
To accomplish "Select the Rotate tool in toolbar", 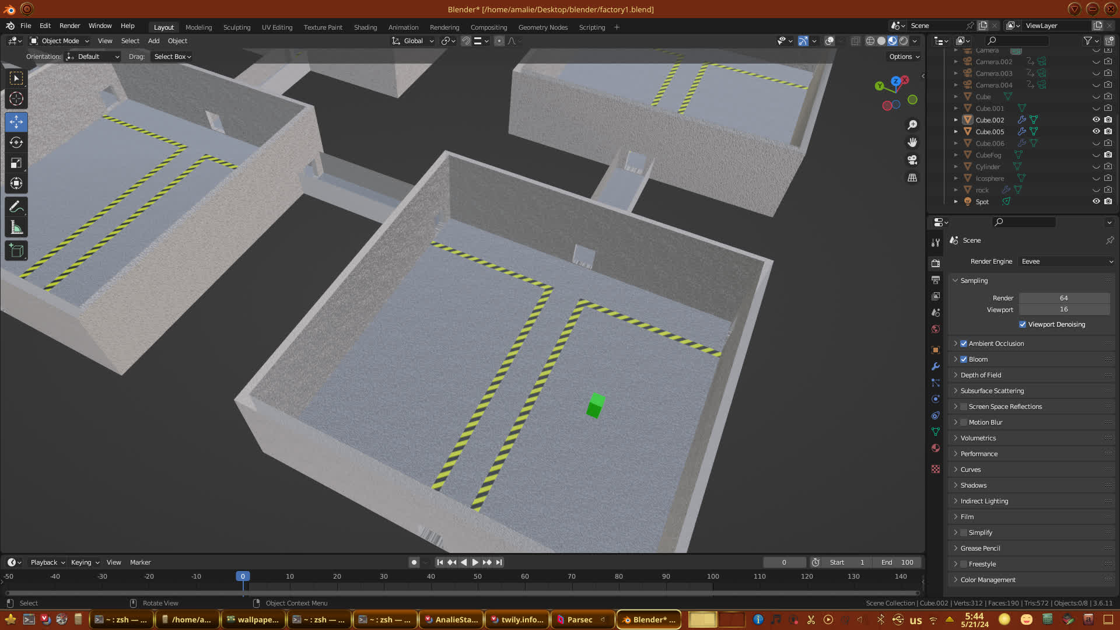I will tap(16, 143).
